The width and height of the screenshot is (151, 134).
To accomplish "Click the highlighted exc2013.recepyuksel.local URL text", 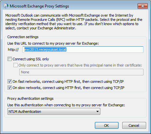I will tap(45, 50).
